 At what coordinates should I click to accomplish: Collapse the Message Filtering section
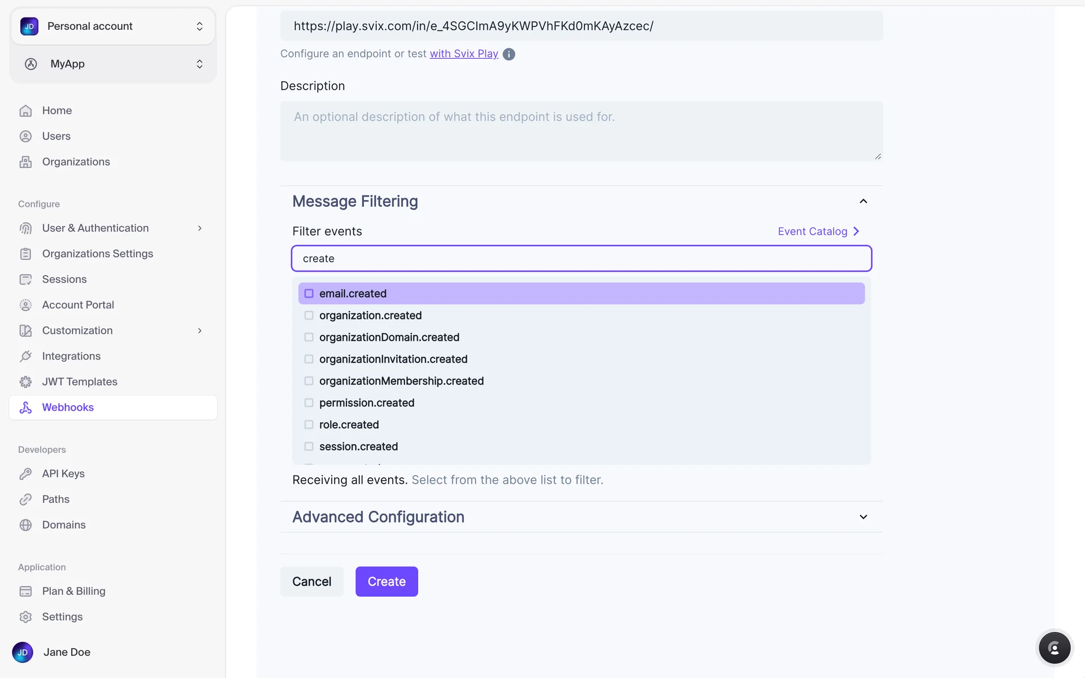(863, 201)
